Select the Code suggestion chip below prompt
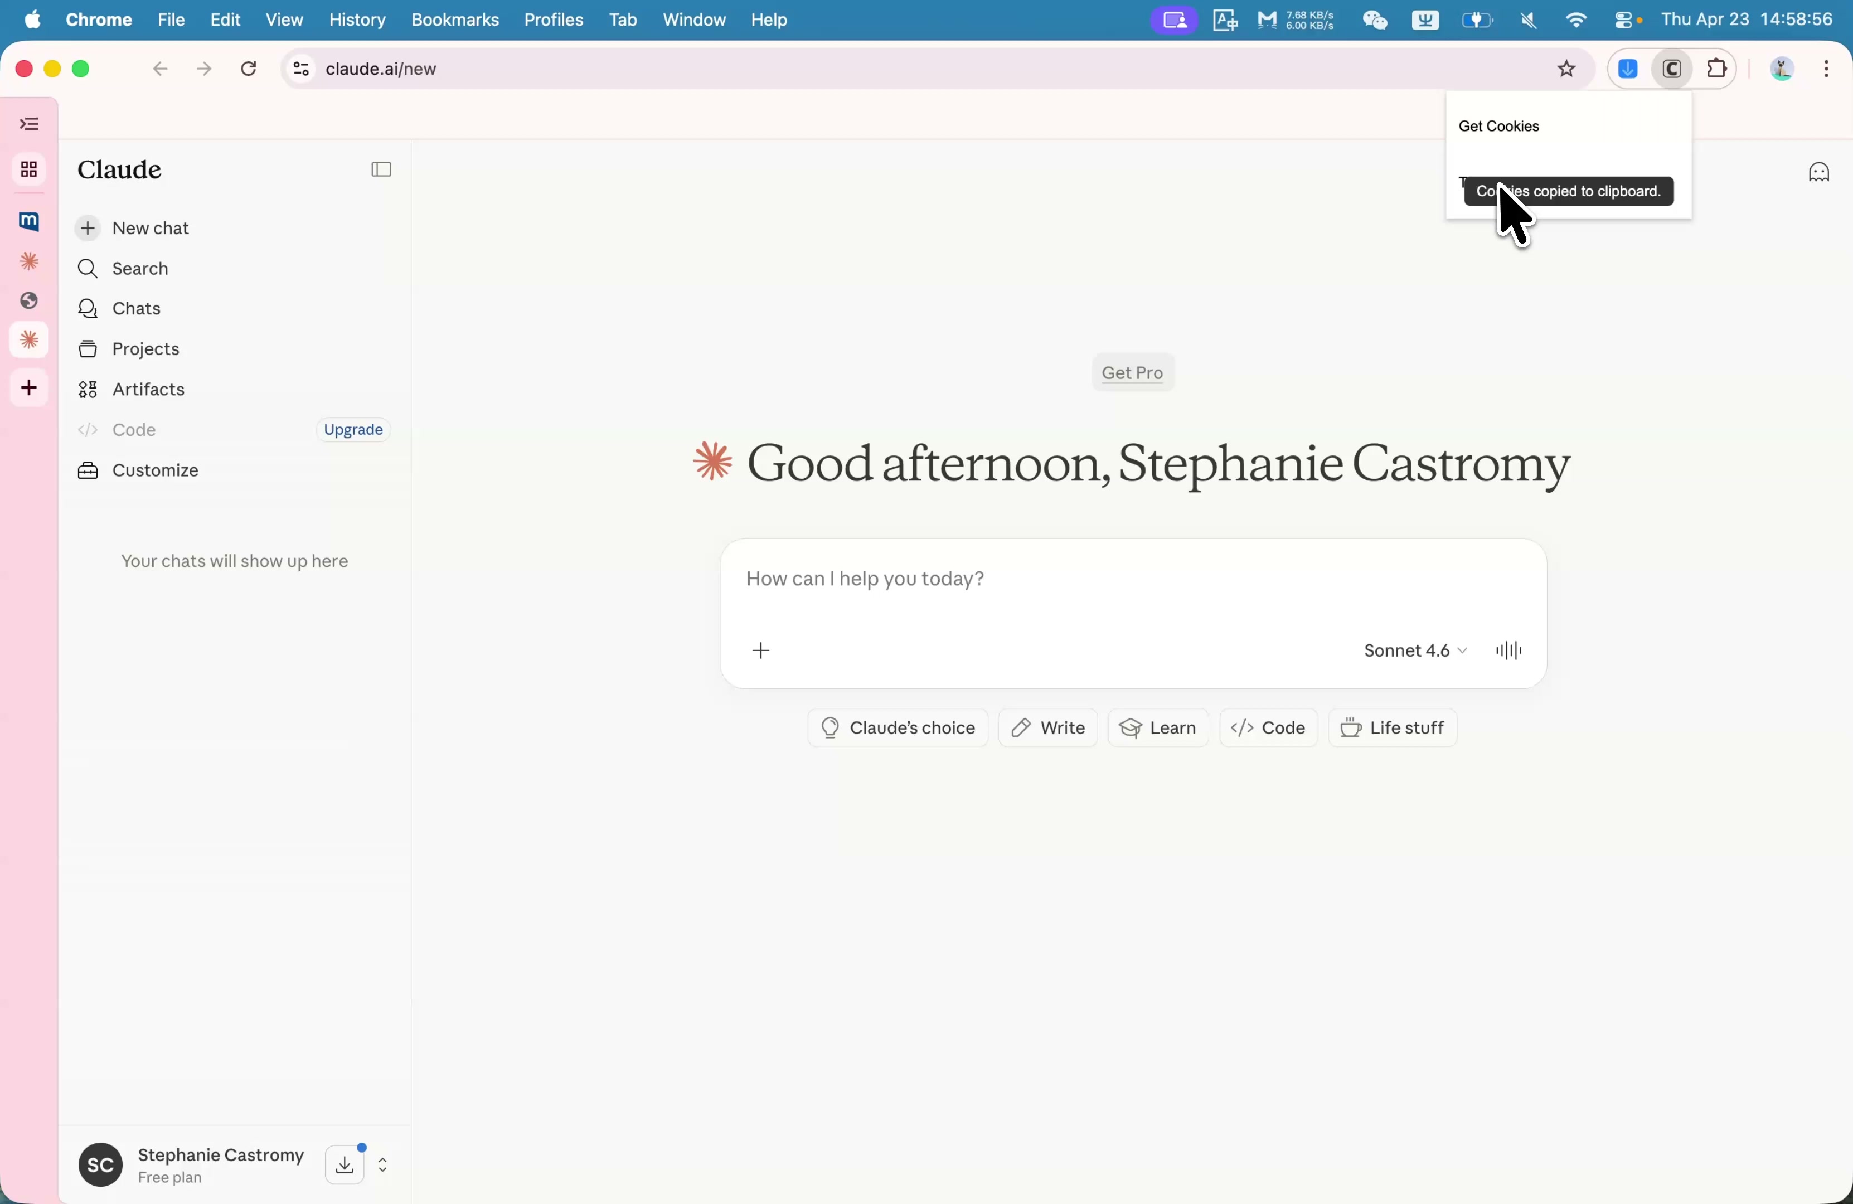The image size is (1853, 1204). 1268,729
